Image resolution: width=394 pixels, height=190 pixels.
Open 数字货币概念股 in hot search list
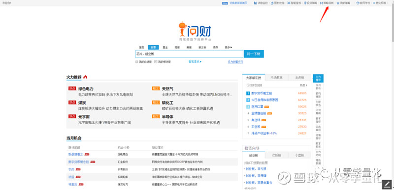pos(262,93)
